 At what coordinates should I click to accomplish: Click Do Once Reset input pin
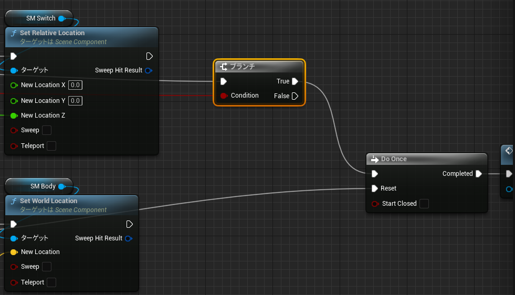pyautogui.click(x=375, y=188)
